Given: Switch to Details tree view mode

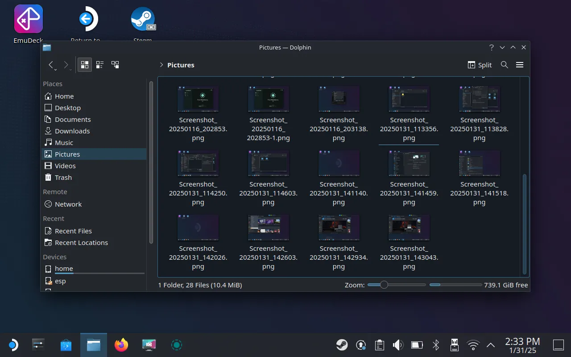Looking at the screenshot, I should (x=115, y=65).
